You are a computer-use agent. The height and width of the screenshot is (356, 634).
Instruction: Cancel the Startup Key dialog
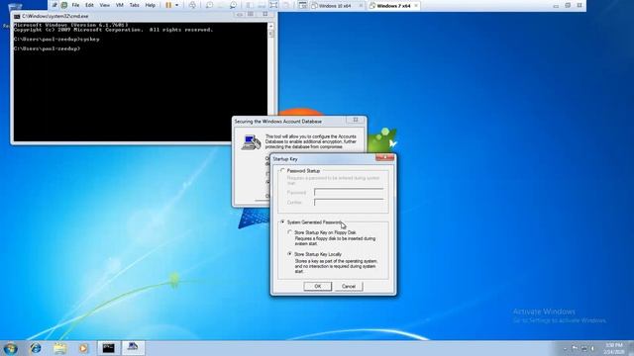point(349,286)
